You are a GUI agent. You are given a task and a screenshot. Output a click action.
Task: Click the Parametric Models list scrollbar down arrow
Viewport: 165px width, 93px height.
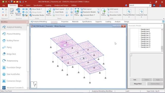pyautogui.click(x=162, y=51)
